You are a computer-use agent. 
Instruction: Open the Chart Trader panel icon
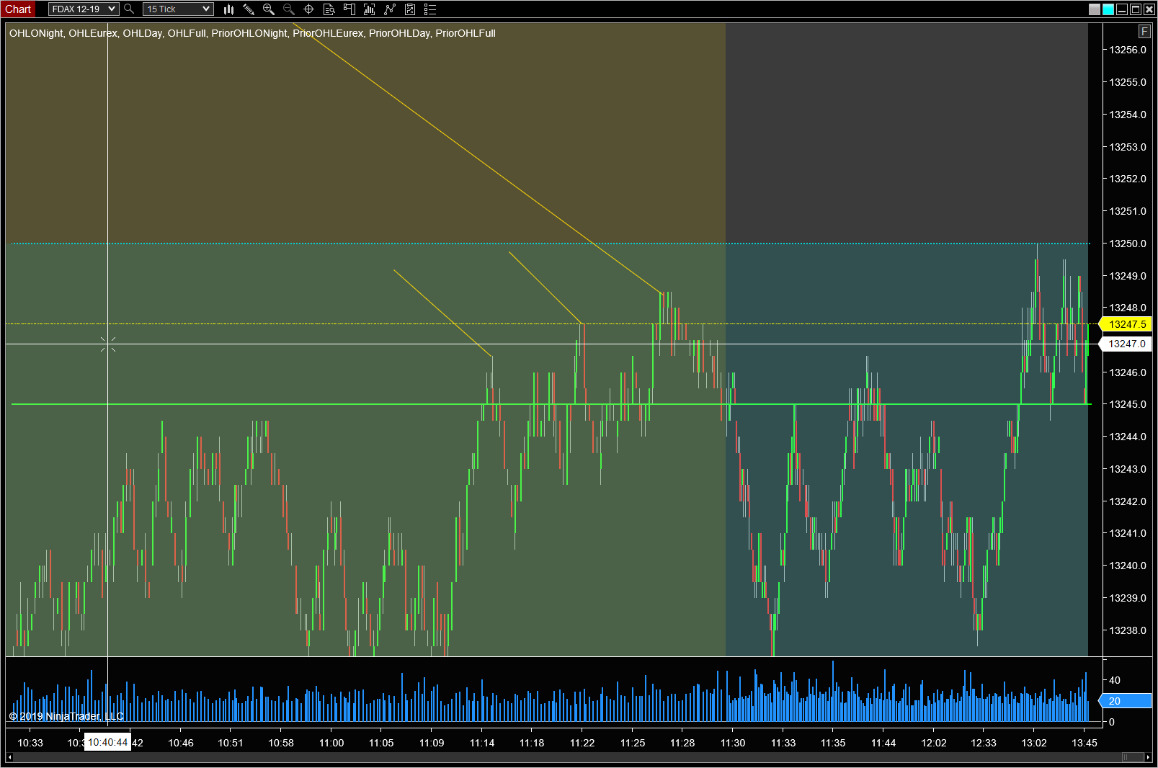(x=349, y=9)
